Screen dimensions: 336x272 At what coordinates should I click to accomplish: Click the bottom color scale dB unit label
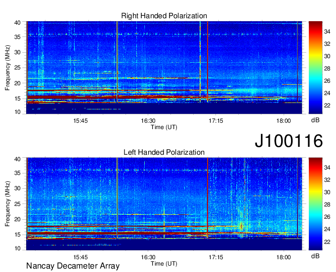[315, 256]
